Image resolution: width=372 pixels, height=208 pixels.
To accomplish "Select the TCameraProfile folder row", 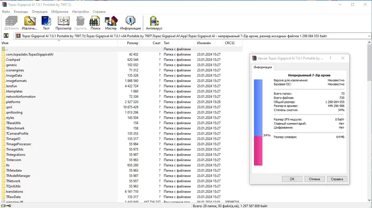I will [x=121, y=134].
